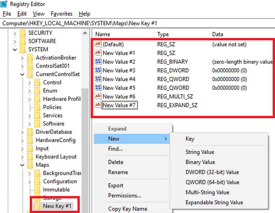Viewport: 275px width, 213px height.
Task: Click the tree pane scroll up arrow
Action: coord(85,33)
